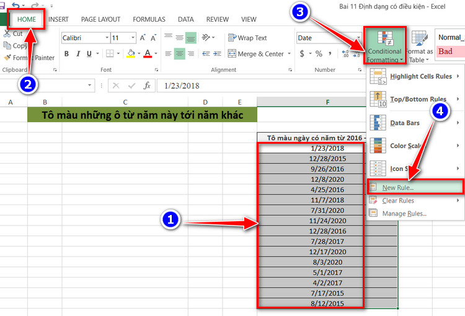
Task: Open underline style dropdown arrow
Action: (x=97, y=54)
